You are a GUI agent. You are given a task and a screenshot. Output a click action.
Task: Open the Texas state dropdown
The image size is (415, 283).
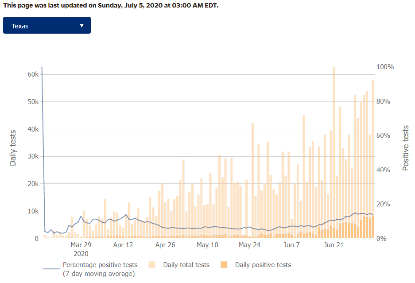pyautogui.click(x=47, y=26)
